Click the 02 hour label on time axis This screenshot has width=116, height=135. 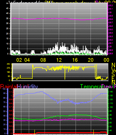pos(19,60)
